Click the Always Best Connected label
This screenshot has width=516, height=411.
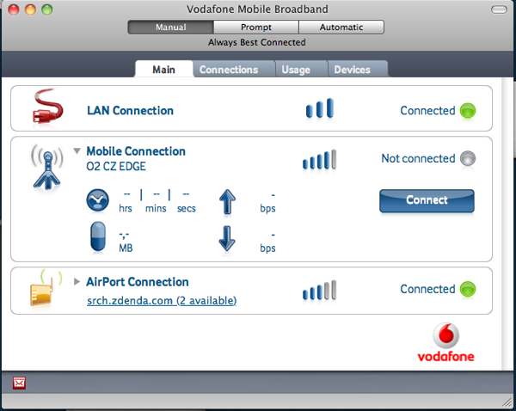pyautogui.click(x=256, y=42)
